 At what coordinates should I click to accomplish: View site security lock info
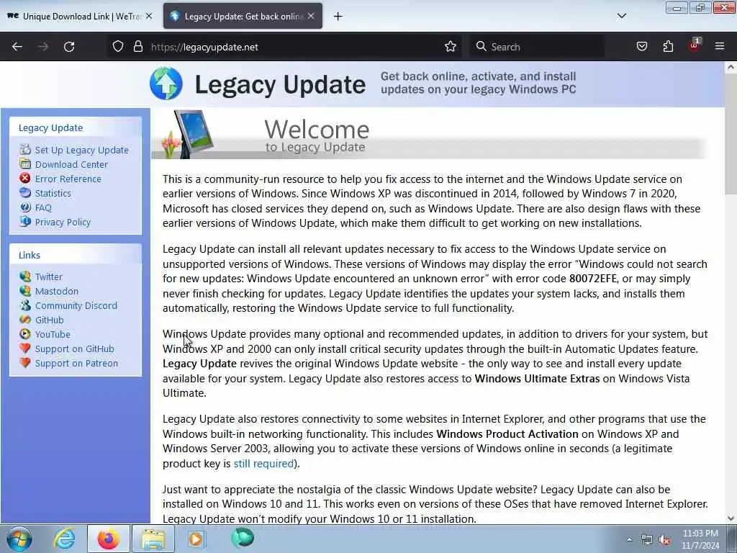pyautogui.click(x=137, y=47)
